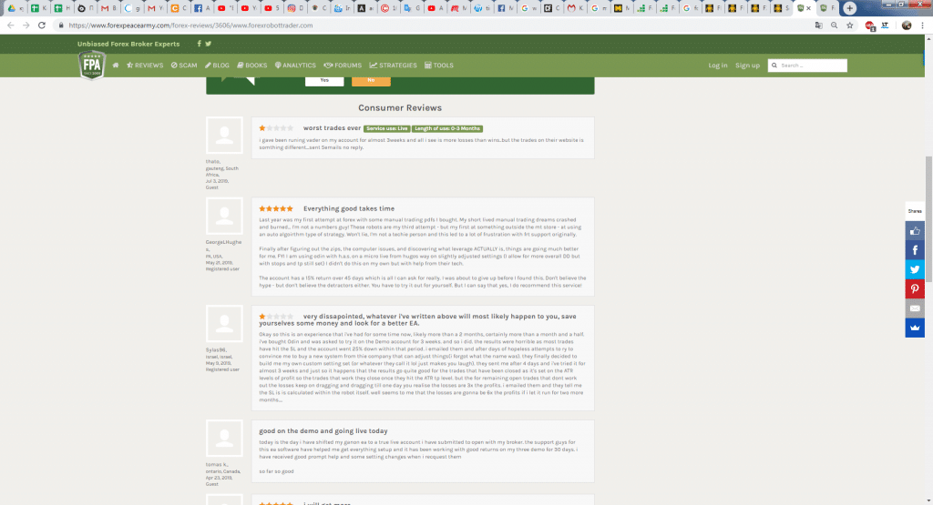Click the blue crown share icon

915,328
